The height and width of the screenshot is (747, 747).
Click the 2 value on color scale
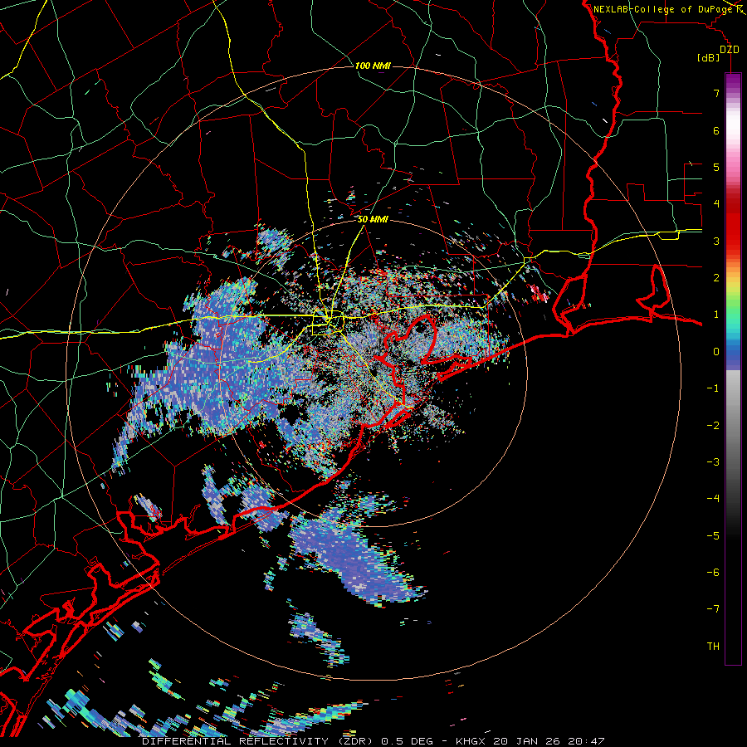(x=716, y=278)
